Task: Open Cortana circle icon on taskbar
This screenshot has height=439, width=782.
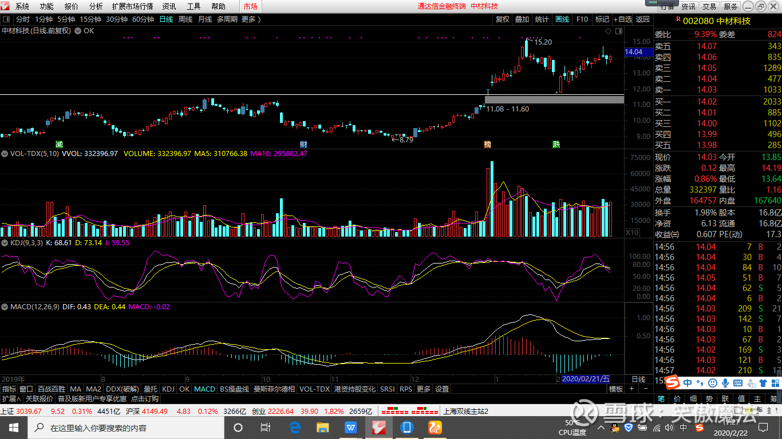Action: click(238, 427)
